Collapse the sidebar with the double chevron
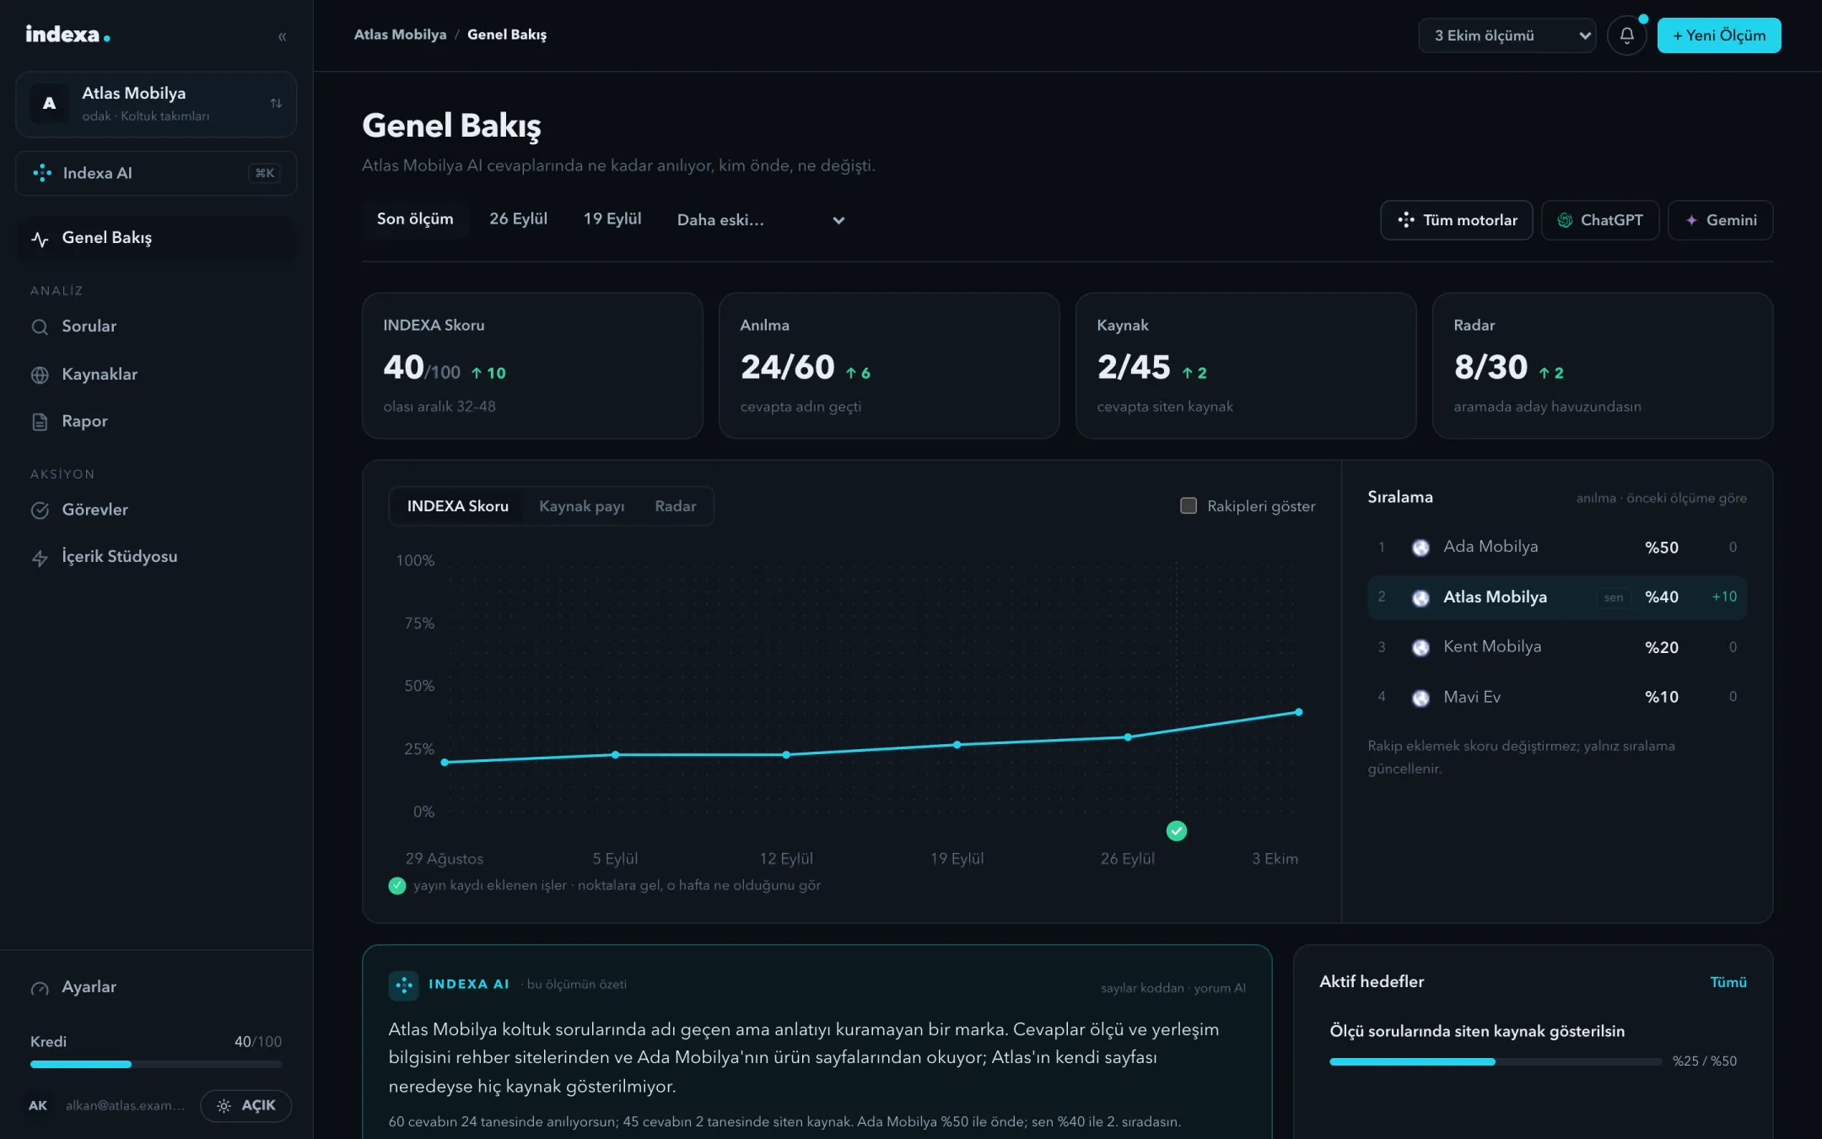The image size is (1822, 1139). pyautogui.click(x=282, y=36)
